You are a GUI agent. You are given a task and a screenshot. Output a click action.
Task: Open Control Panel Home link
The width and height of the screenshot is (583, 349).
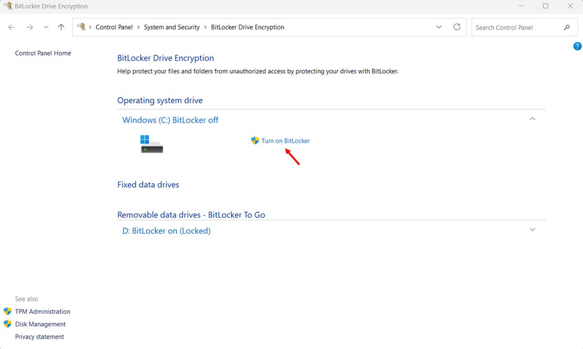coord(43,53)
